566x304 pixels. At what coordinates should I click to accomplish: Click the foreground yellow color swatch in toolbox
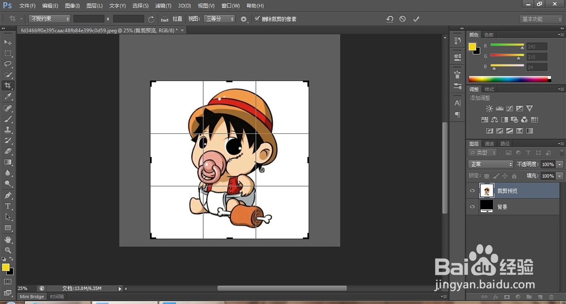coord(6,267)
